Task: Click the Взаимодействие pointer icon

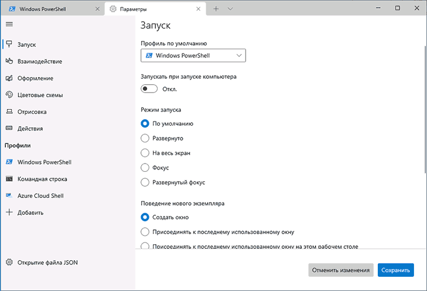Action: 9,61
